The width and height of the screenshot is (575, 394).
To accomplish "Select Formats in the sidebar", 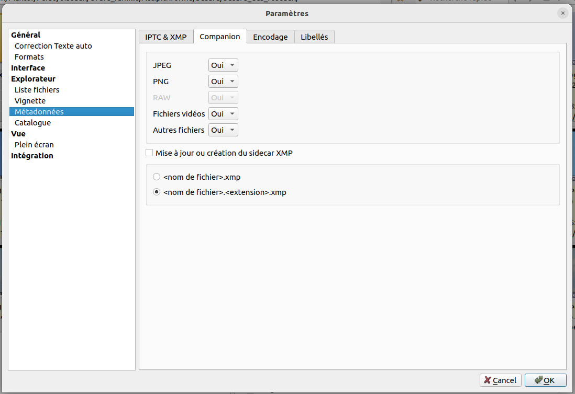I will coord(29,57).
